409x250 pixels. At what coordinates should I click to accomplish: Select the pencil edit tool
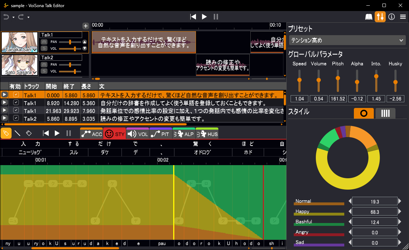pyautogui.click(x=6, y=133)
